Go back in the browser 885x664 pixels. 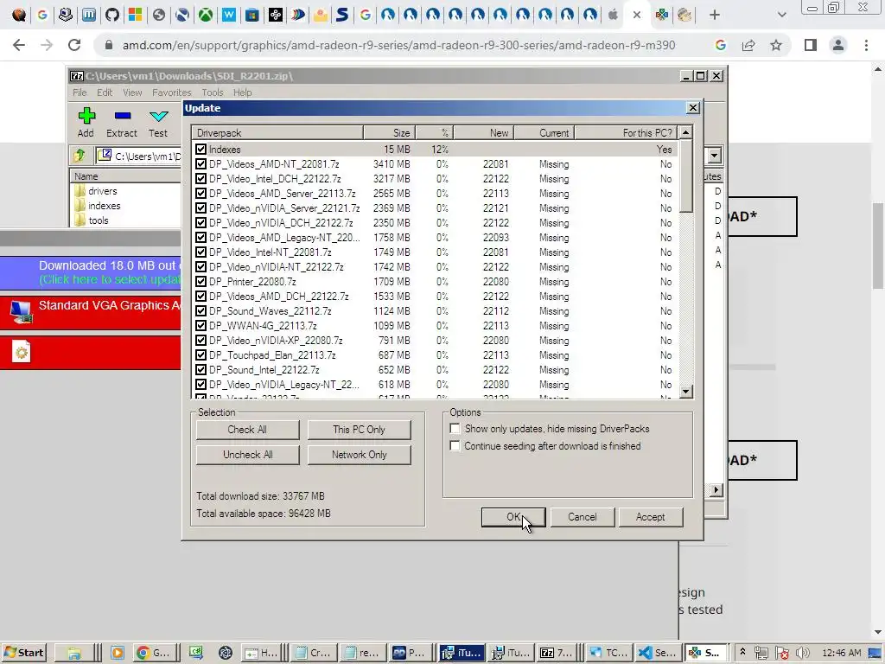click(19, 45)
